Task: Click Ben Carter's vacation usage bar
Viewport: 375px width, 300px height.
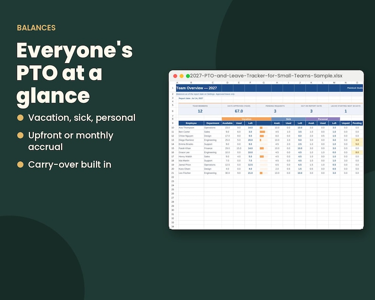Action: 264,132
